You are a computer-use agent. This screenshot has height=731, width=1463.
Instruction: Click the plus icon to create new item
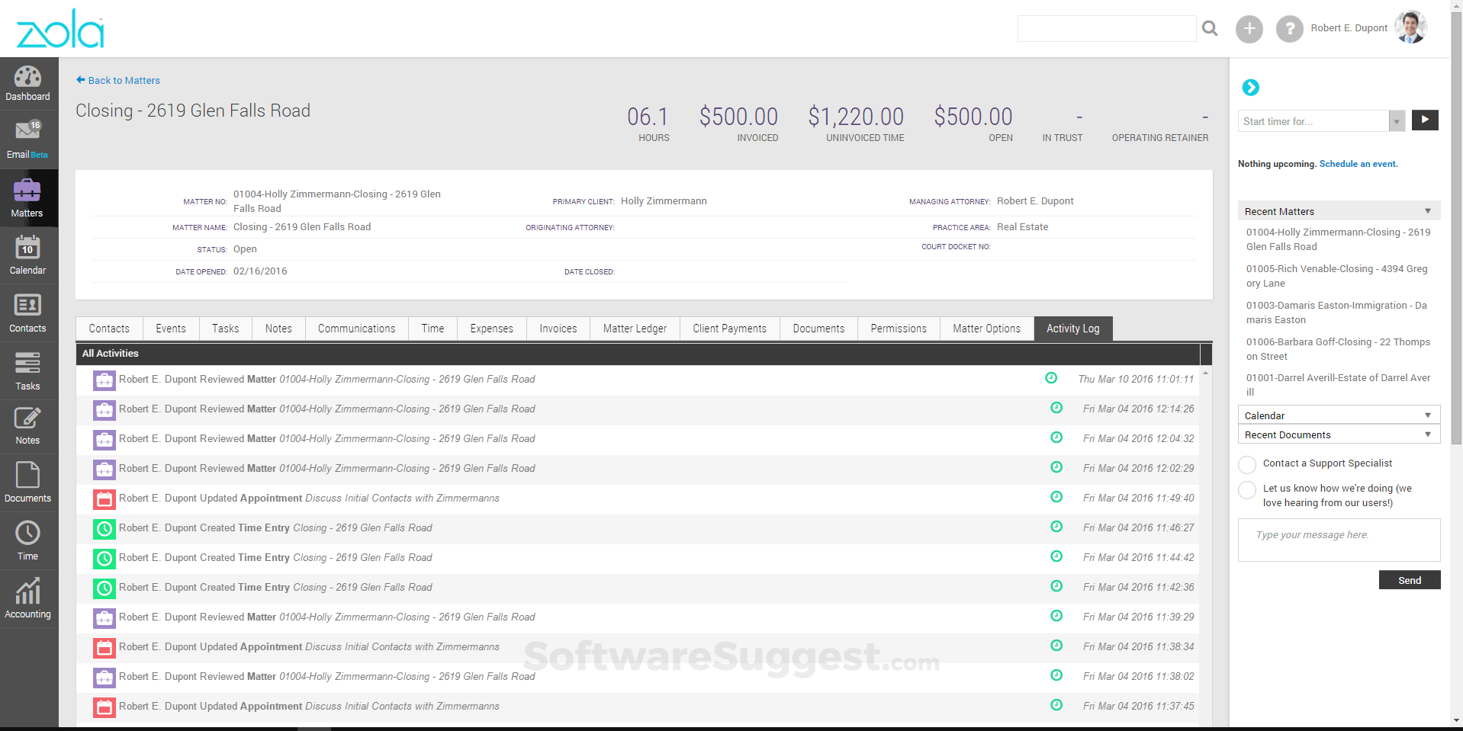point(1249,28)
